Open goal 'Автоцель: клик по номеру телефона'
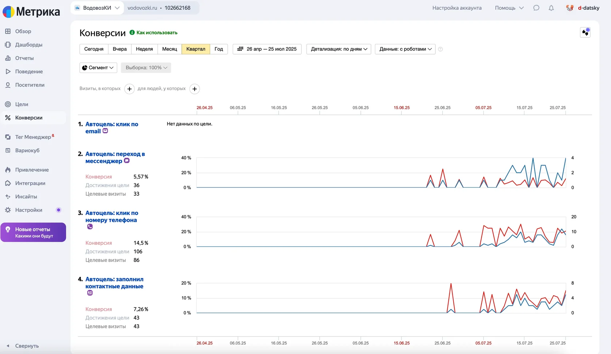This screenshot has height=354, width=611. 111,216
